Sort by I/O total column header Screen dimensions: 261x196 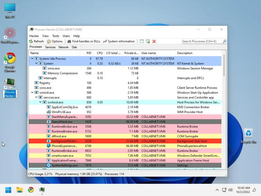point(113,53)
